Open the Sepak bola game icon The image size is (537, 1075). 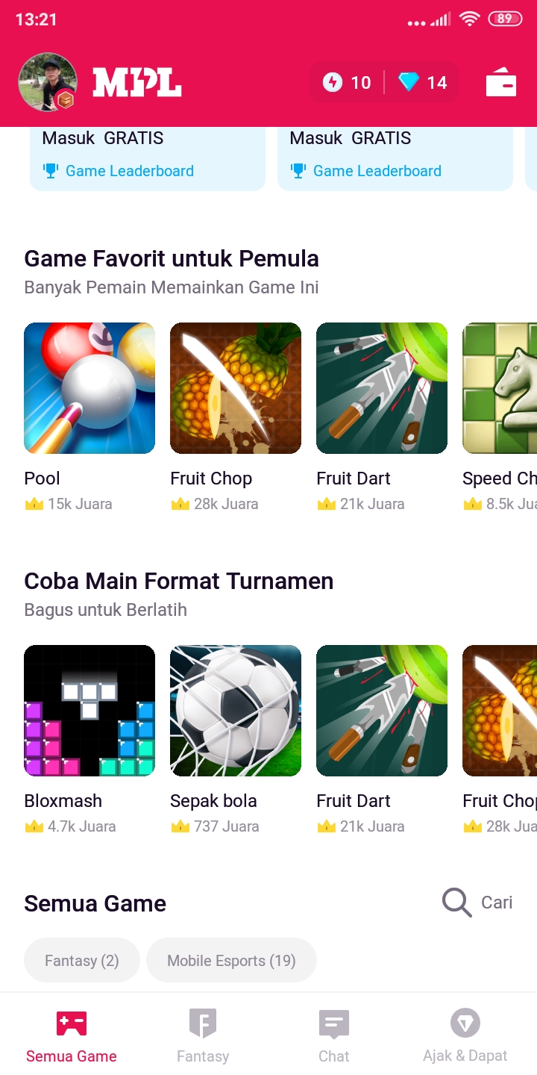(x=236, y=711)
